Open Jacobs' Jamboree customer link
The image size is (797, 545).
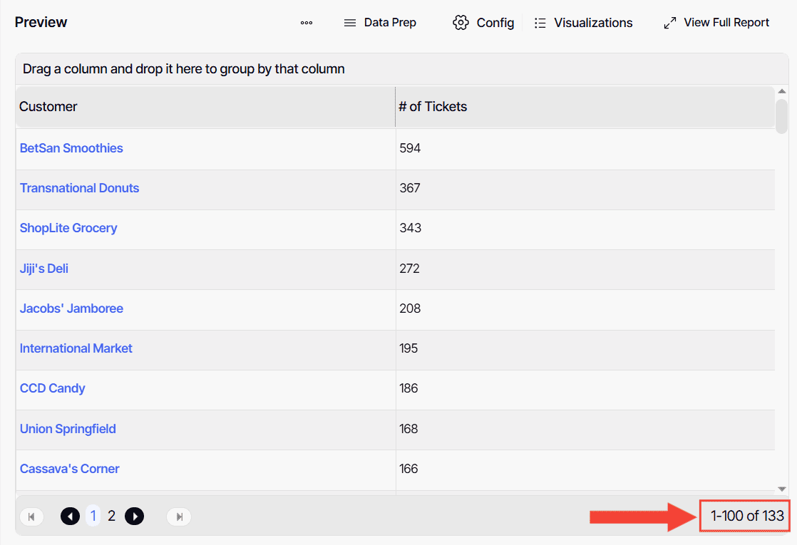tap(71, 308)
